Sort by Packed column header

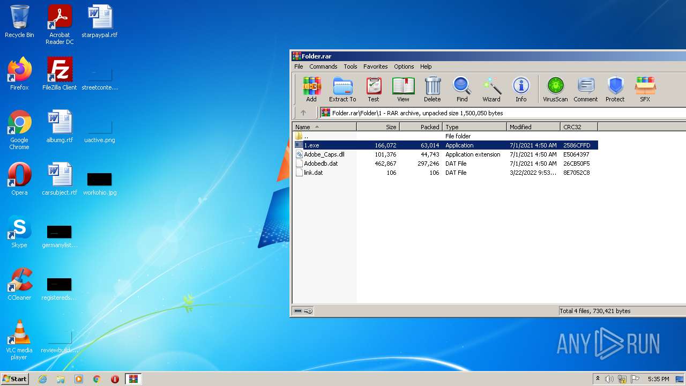tap(421, 127)
